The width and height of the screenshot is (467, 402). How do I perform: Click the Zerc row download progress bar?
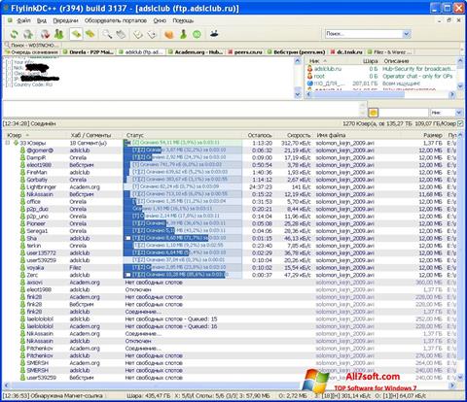pos(183,275)
